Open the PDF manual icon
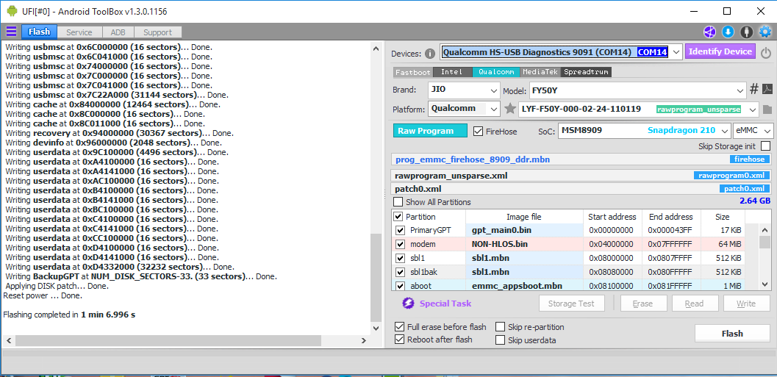777x377 pixels. (x=767, y=89)
